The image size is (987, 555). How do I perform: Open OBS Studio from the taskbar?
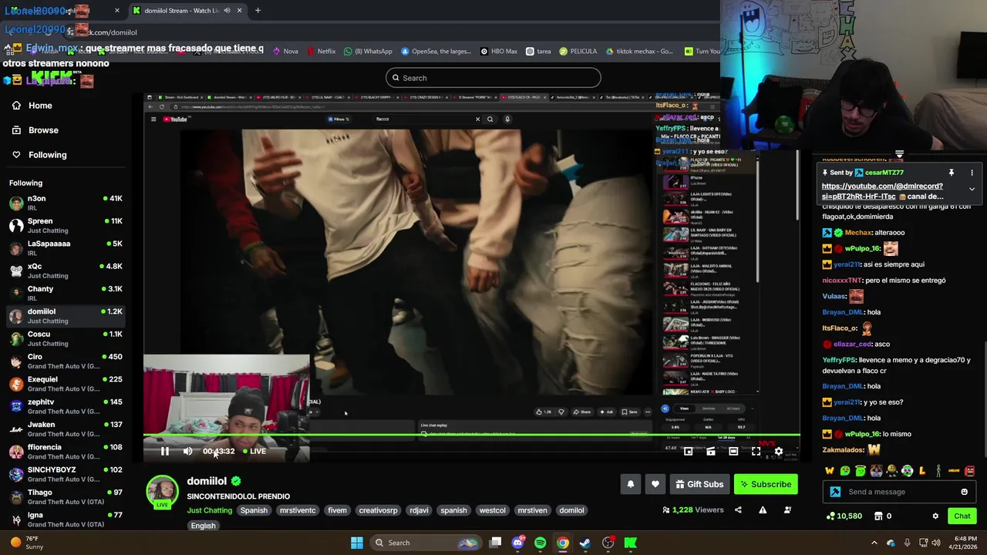click(608, 543)
